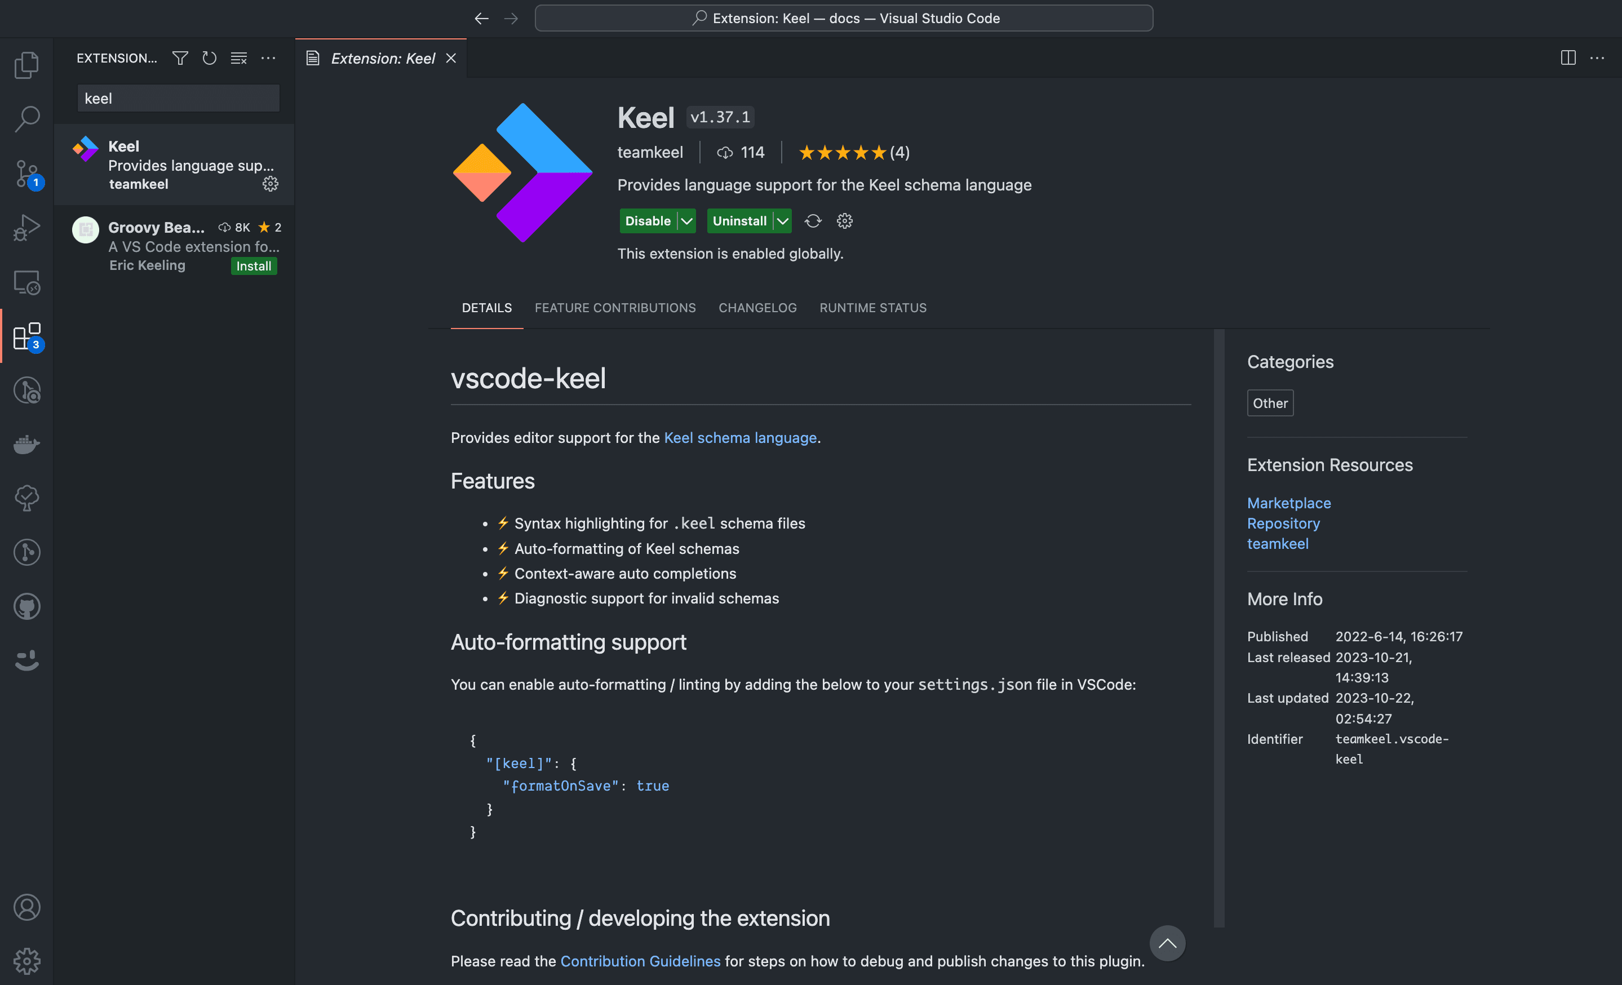
Task: Click the identifier teamkeel.vscode-keel
Action: [1391, 749]
